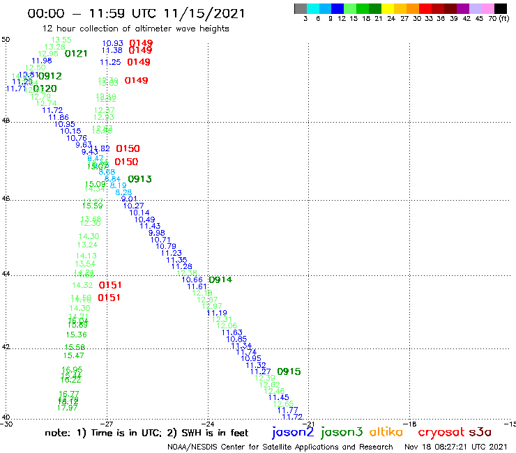516x453 pixels.
Task: Click the 'jason2' satellite label
Action: (293, 432)
